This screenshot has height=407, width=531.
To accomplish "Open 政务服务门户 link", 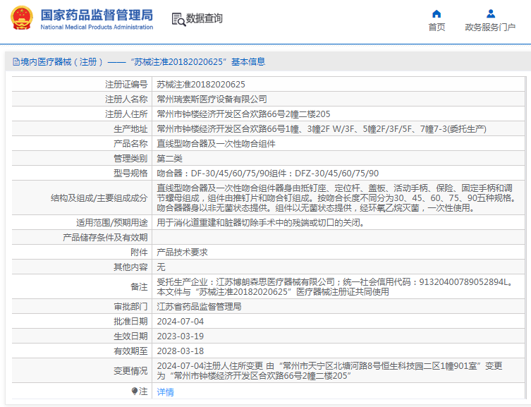I will coord(490,27).
